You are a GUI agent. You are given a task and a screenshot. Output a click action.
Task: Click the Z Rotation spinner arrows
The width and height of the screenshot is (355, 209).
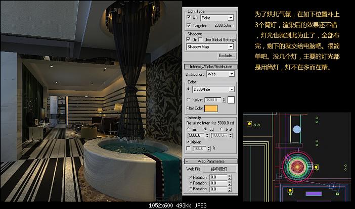coord(230,189)
